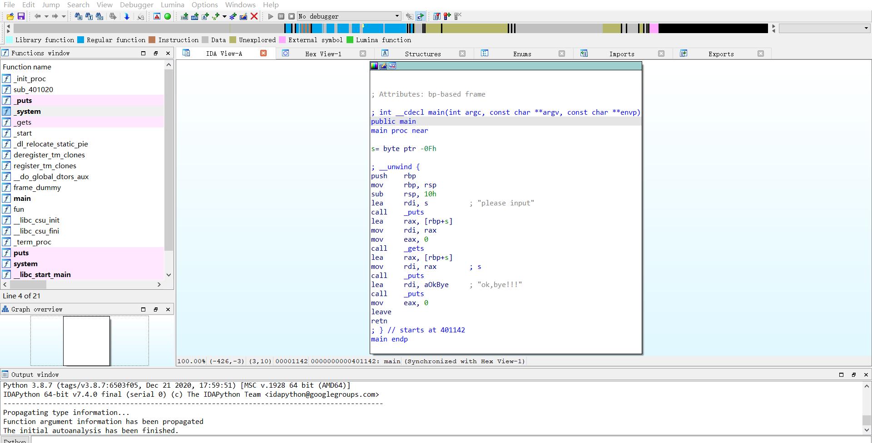Click the pencil edit toolbar icon

243,16
